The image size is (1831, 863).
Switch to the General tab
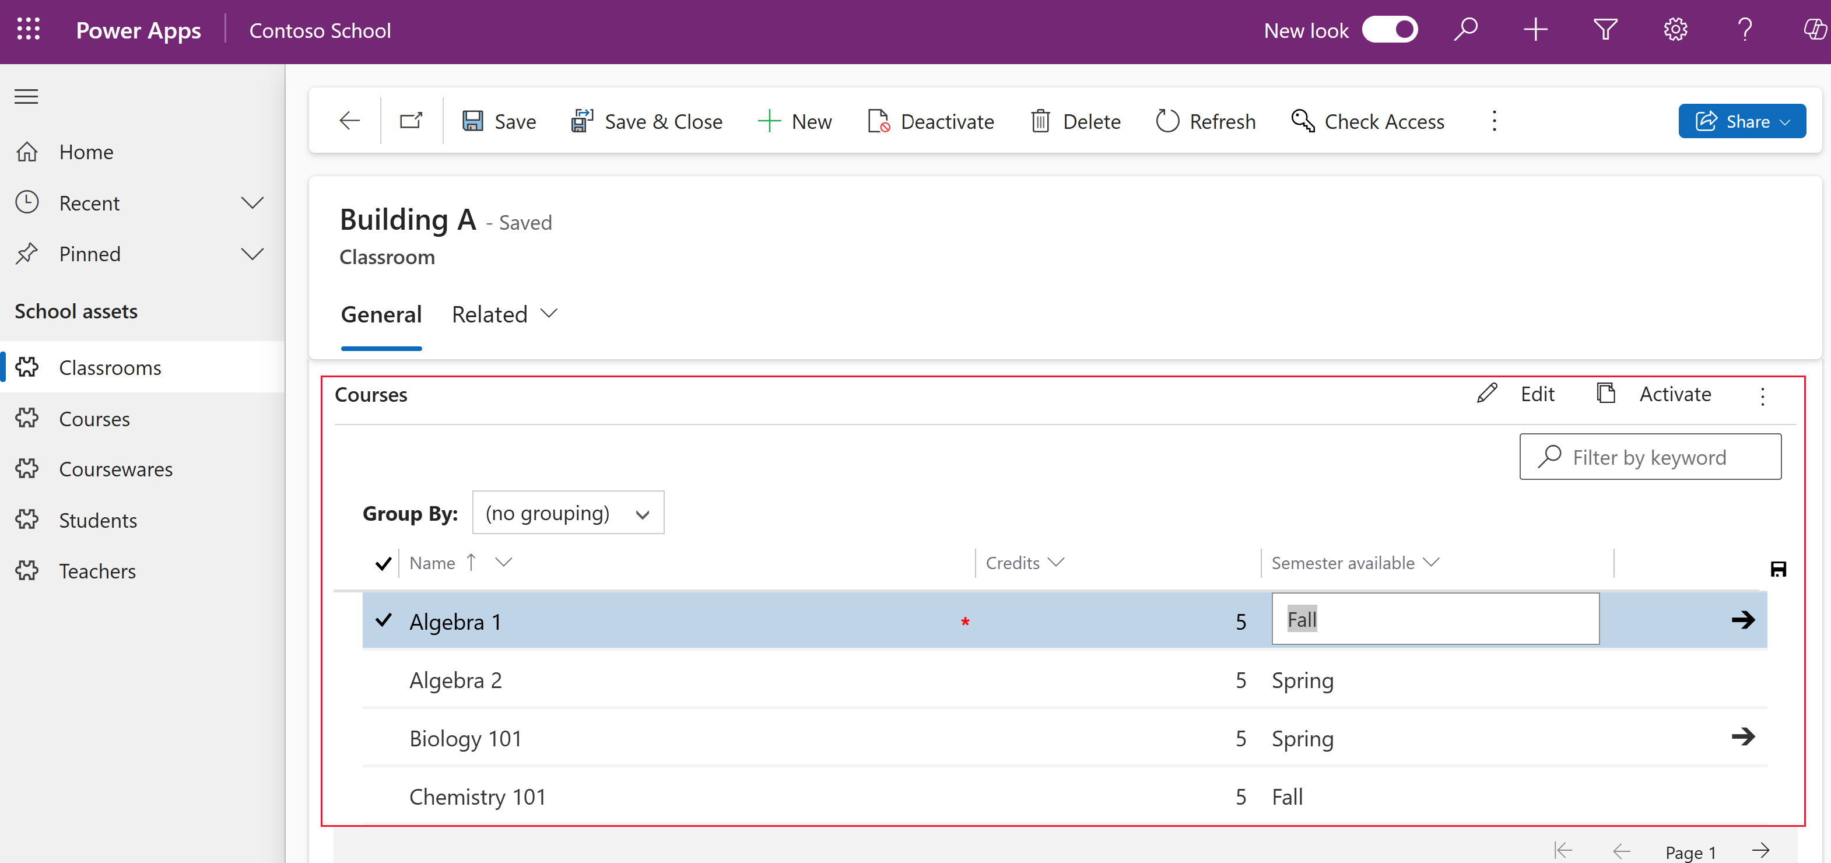381,314
